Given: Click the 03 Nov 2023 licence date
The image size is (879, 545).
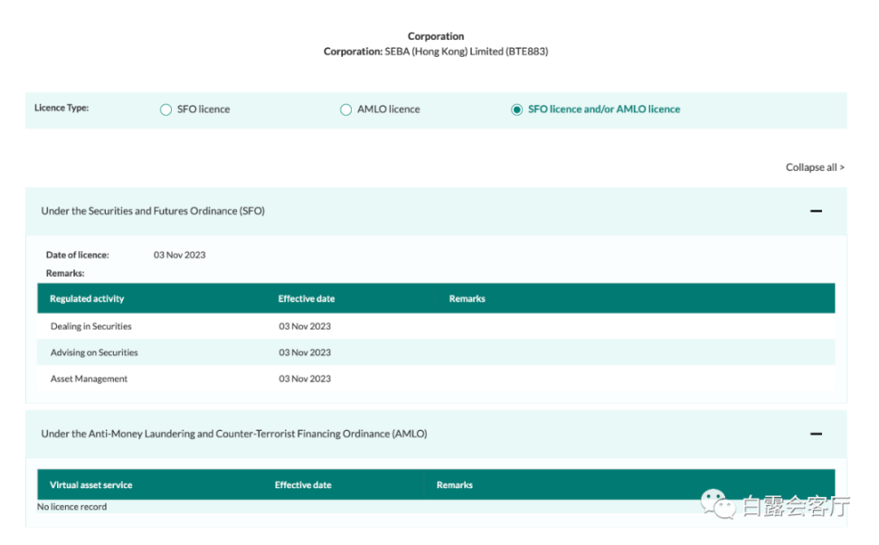Looking at the screenshot, I should click(x=179, y=255).
